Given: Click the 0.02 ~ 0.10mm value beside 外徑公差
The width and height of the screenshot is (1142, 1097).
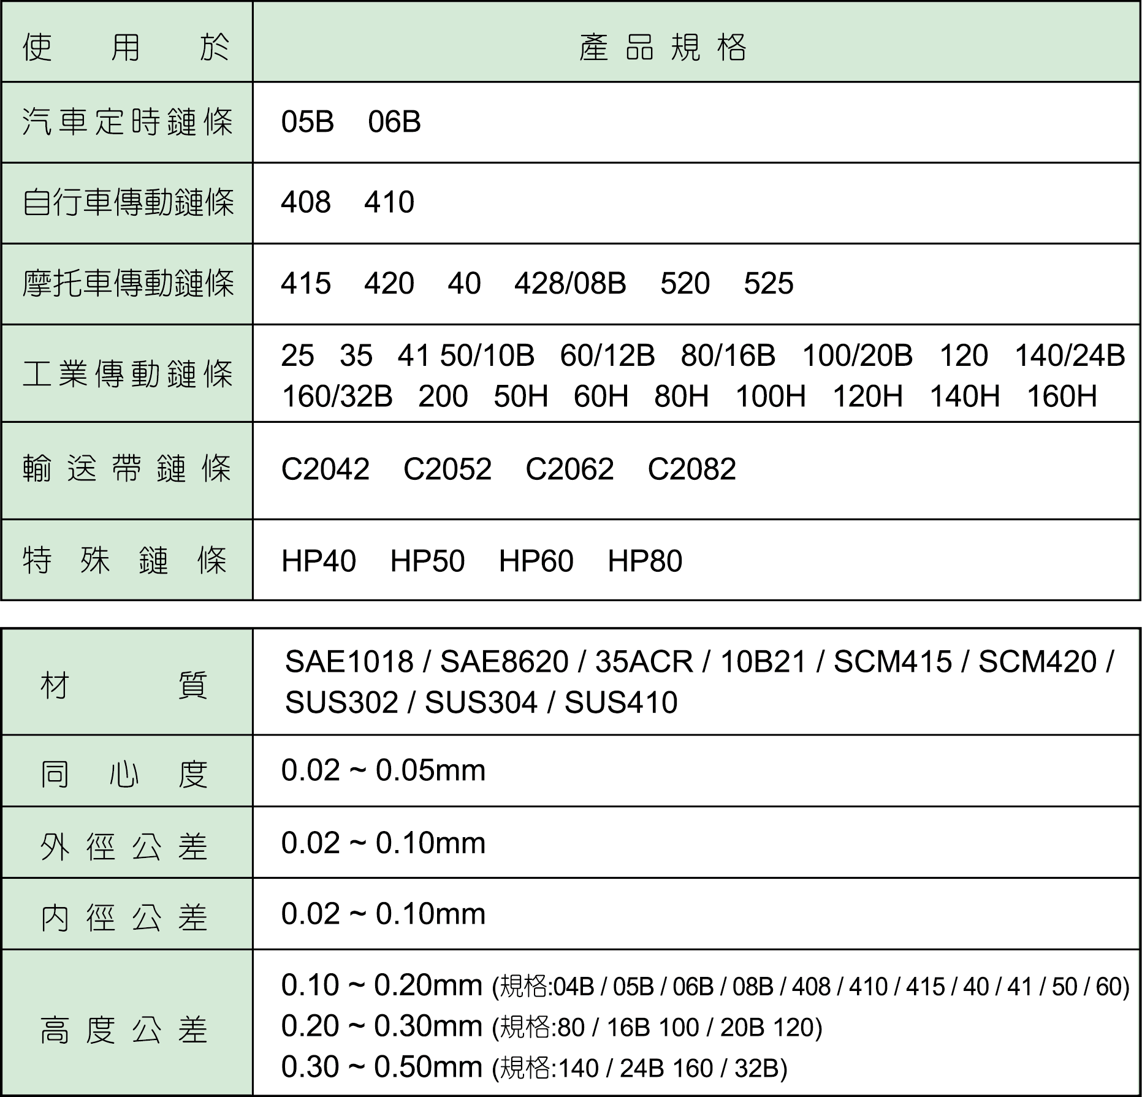Looking at the screenshot, I should click(x=383, y=843).
